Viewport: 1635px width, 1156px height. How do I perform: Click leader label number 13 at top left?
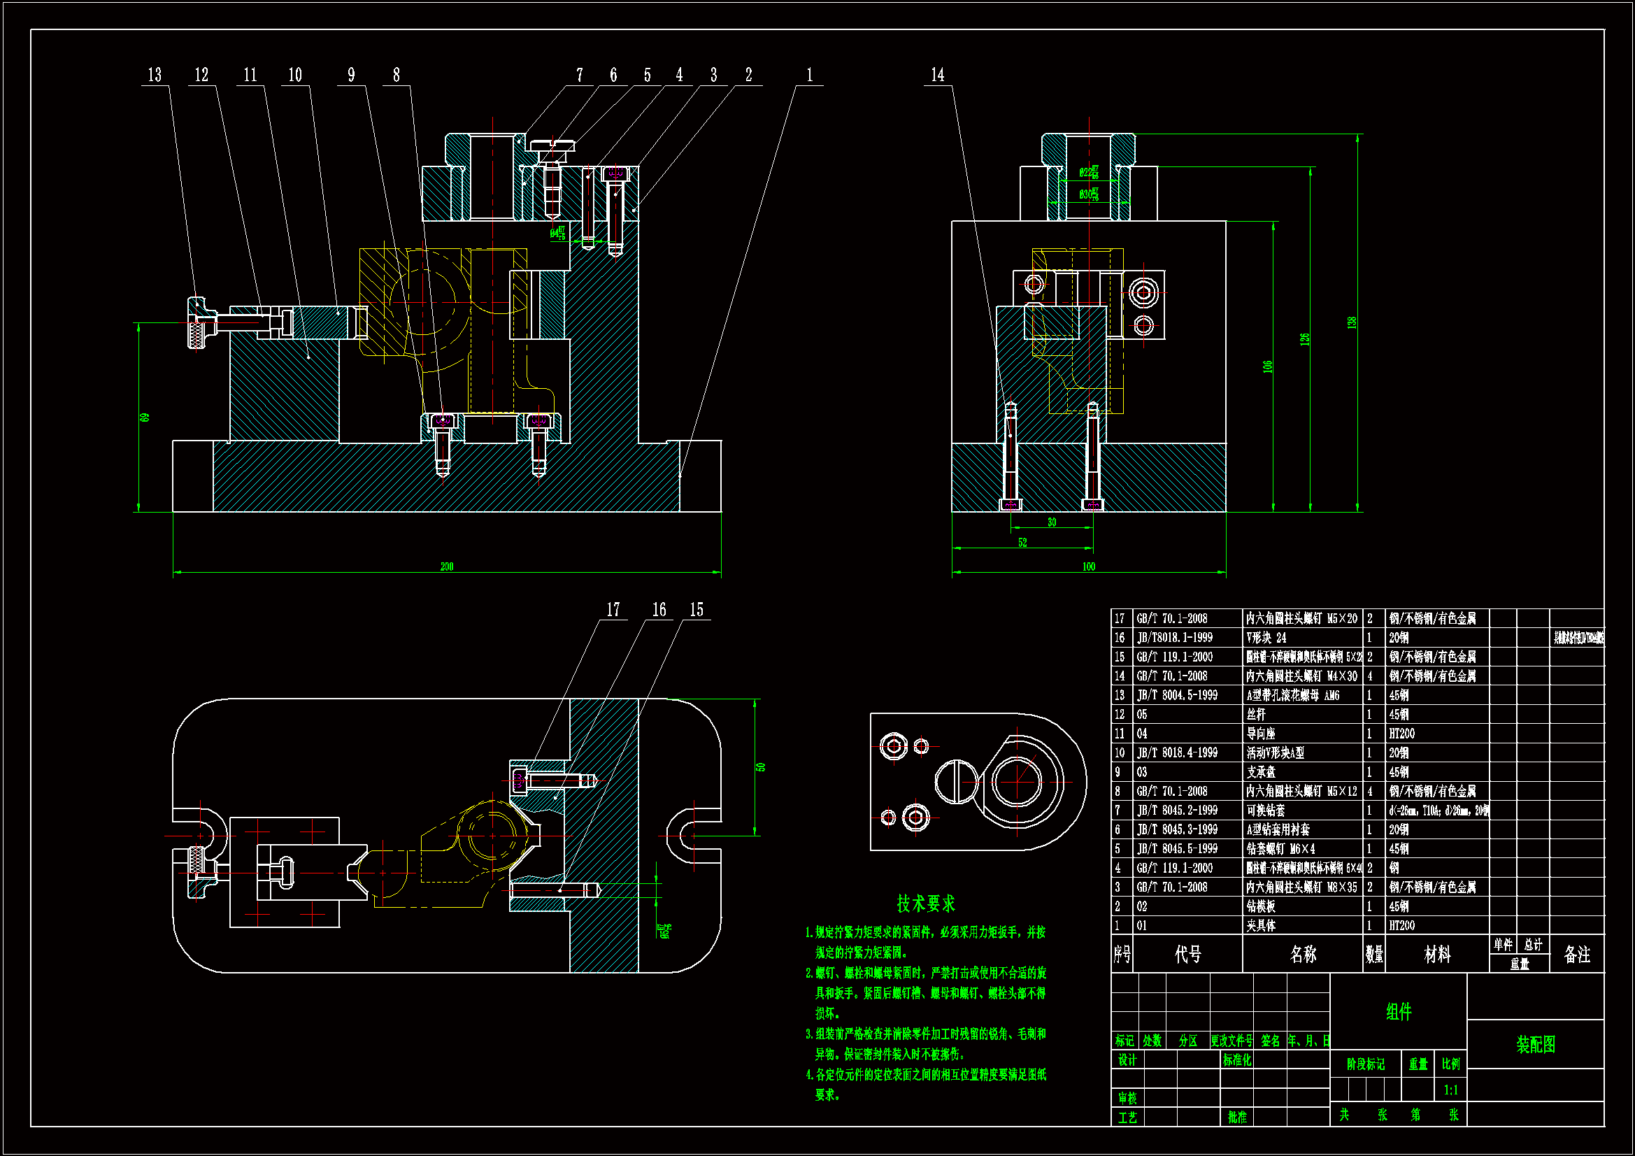coord(155,75)
